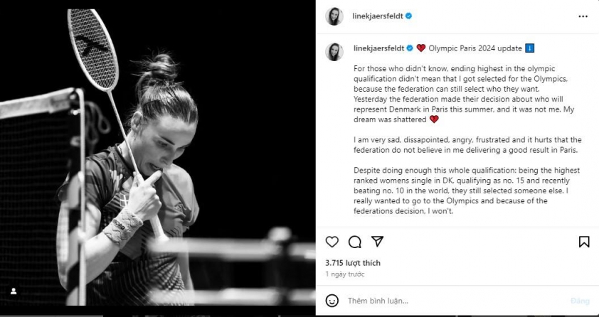Screen dimensions: 599x317
Task: View the 3.715 lượt thích likes list
Action: 353,263
